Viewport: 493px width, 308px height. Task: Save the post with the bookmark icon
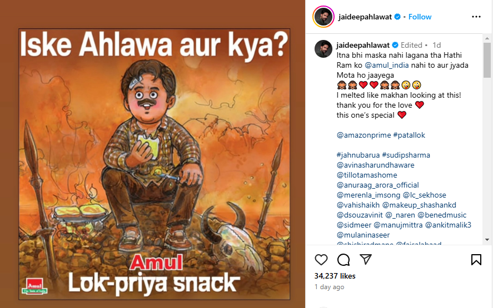click(476, 260)
